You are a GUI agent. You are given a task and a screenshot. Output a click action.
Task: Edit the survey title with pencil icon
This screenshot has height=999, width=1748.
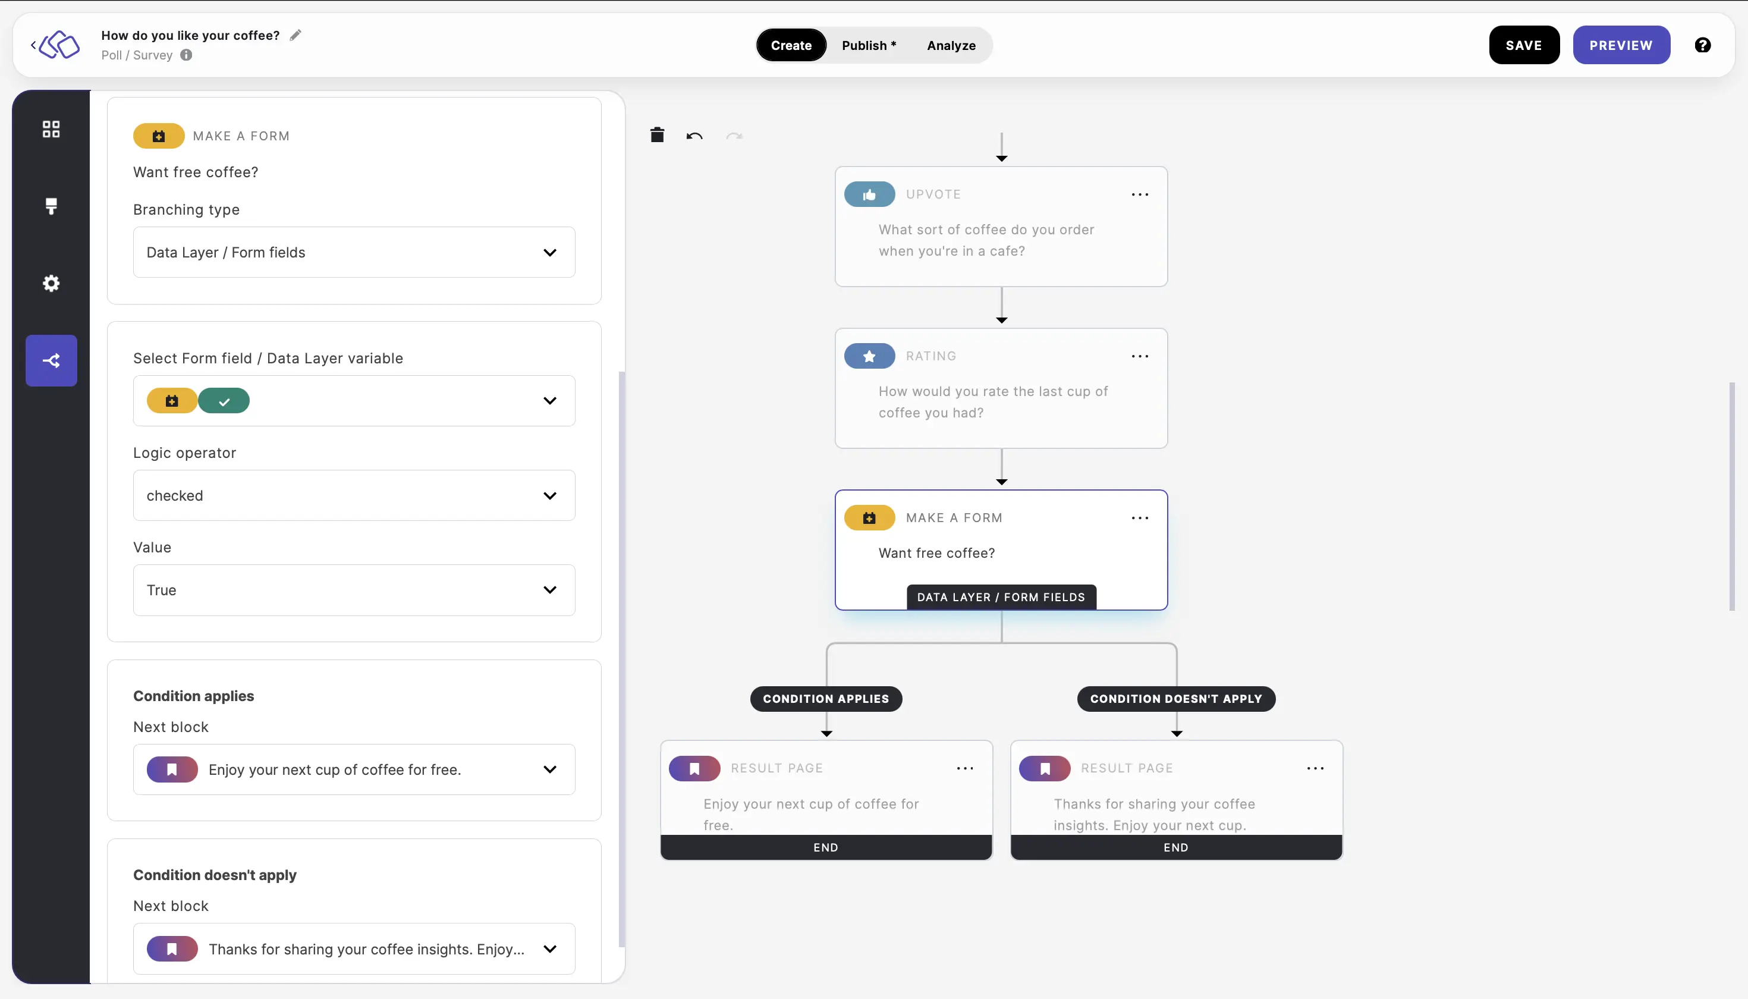coord(295,35)
